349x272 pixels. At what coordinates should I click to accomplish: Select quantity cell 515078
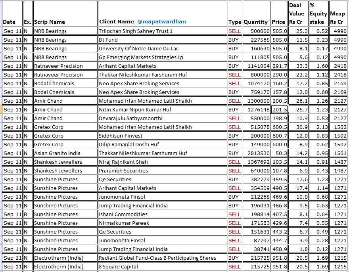[x=257, y=127]
